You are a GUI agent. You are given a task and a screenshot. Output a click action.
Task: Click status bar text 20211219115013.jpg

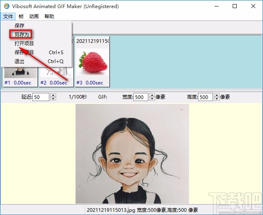[x=111, y=210]
